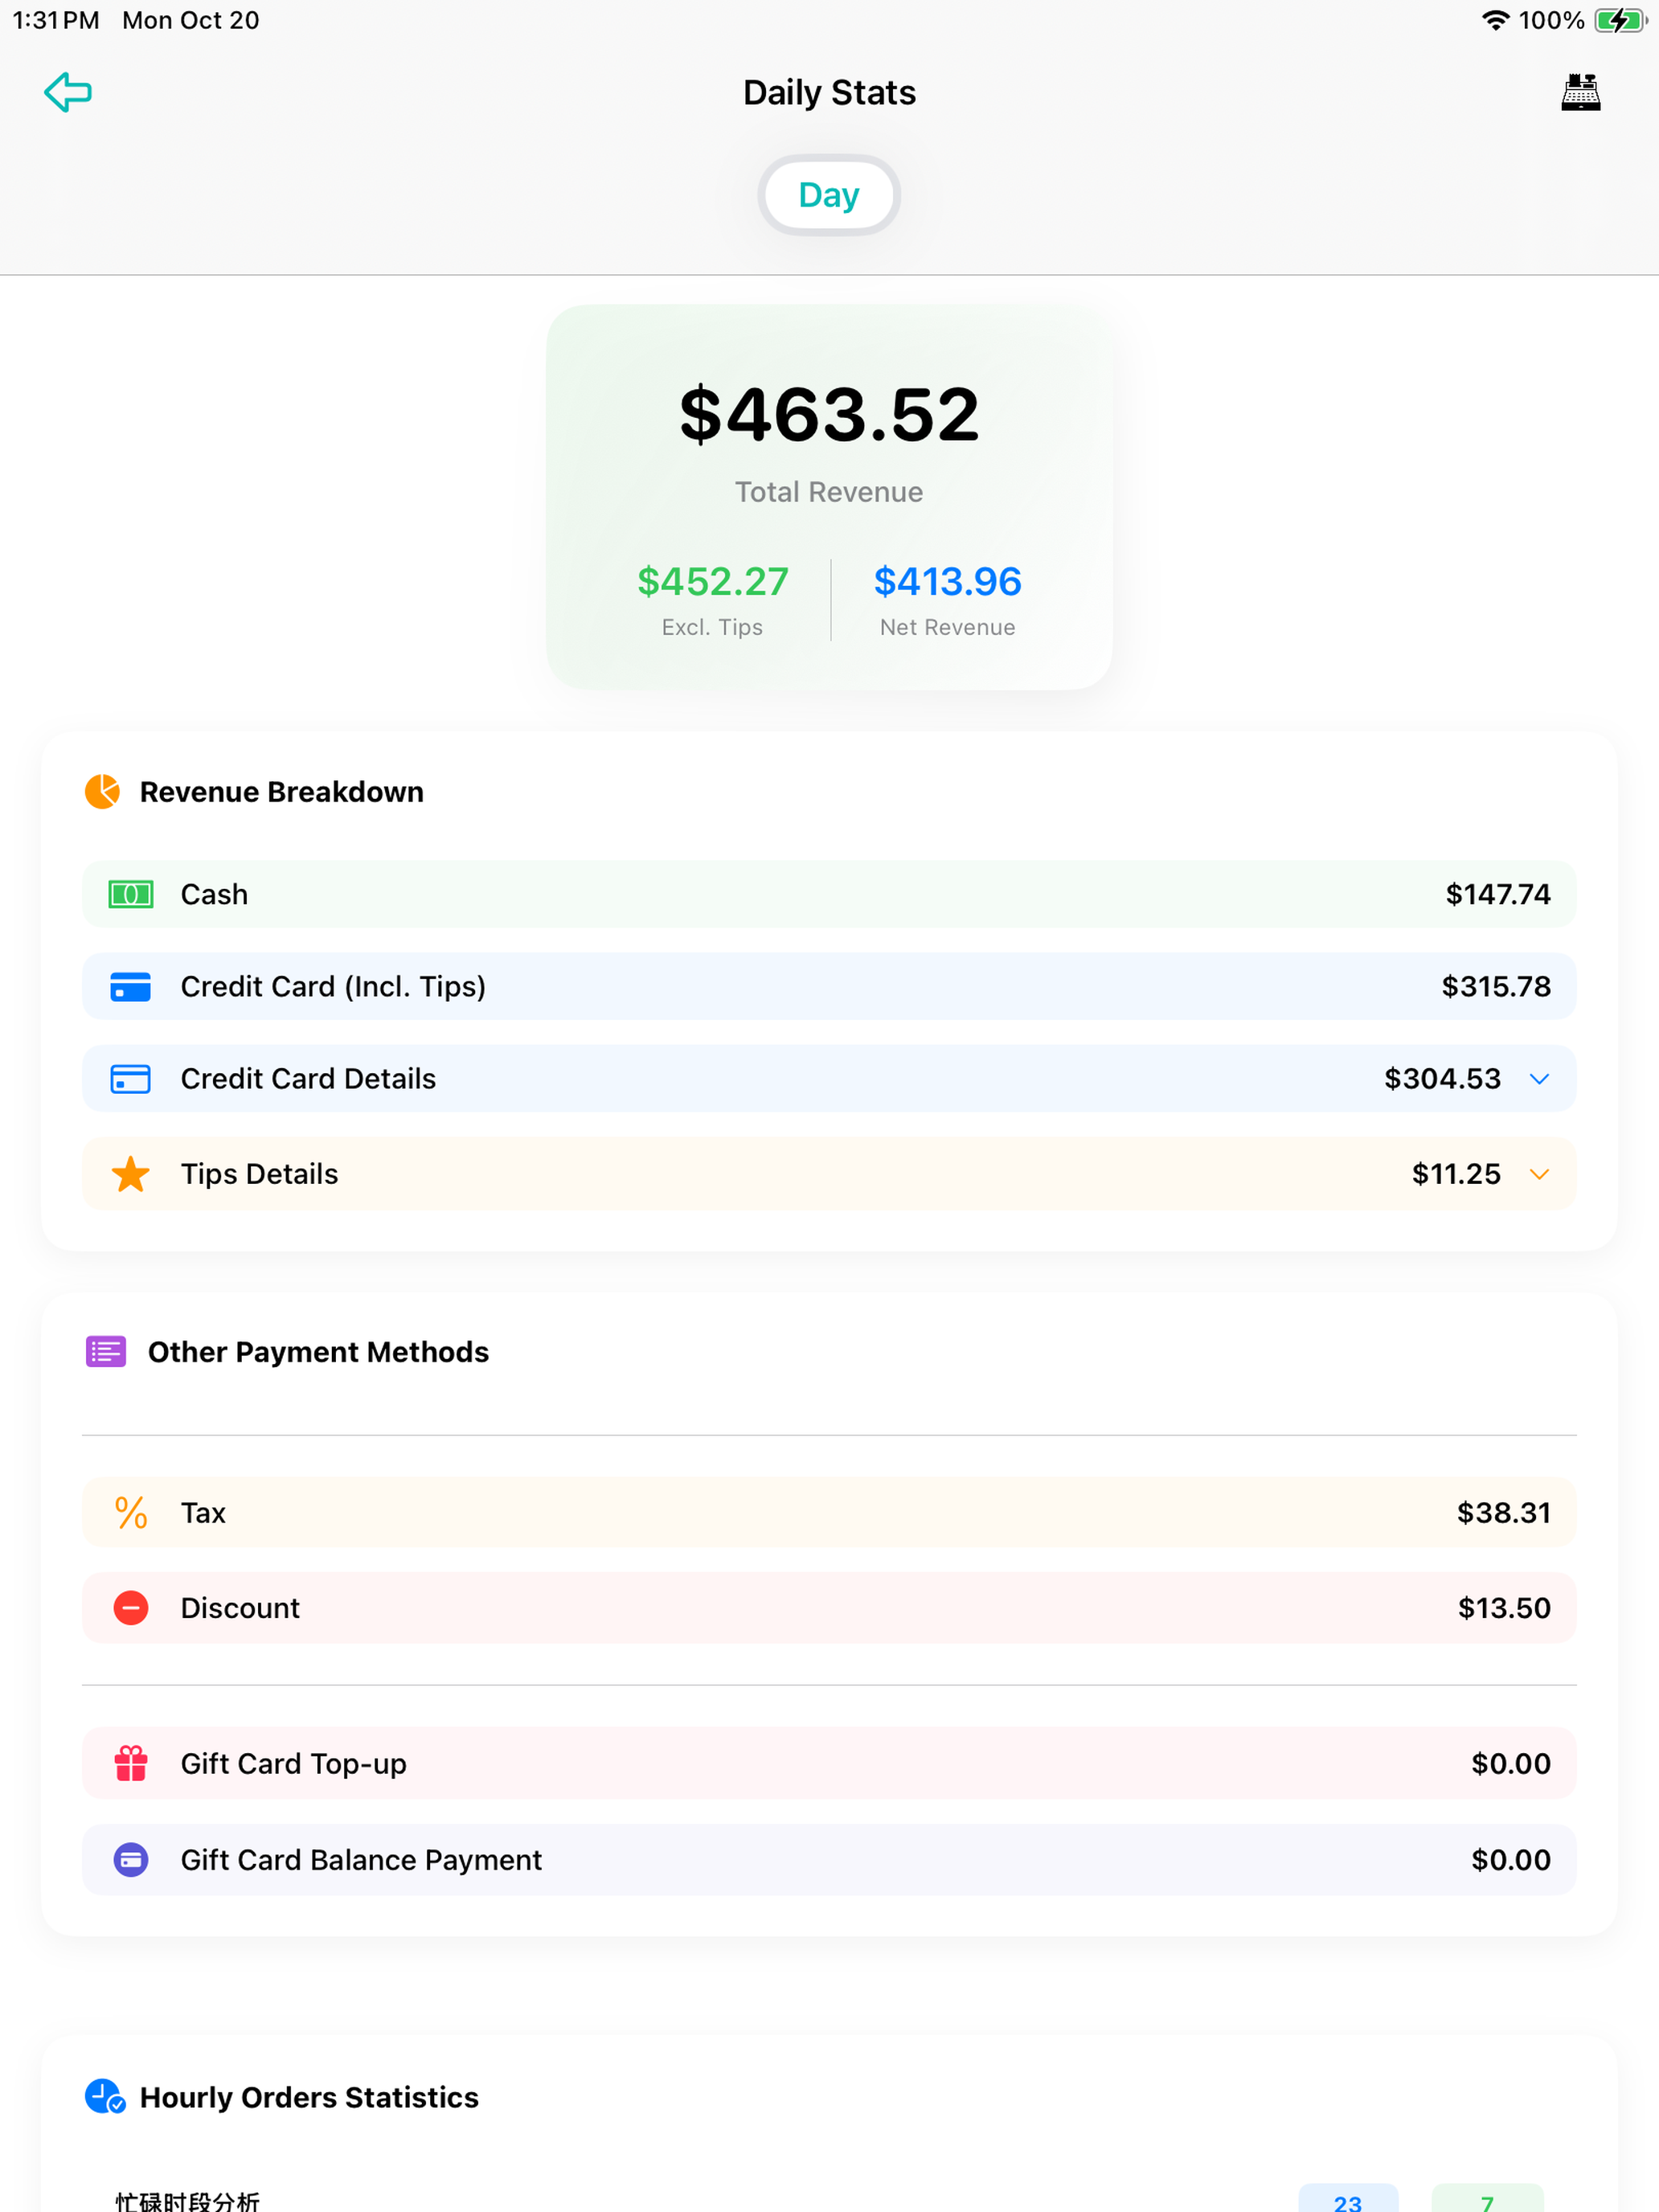Select the Gift Card Balance Payment row
The height and width of the screenshot is (2212, 1659).
click(x=829, y=1859)
